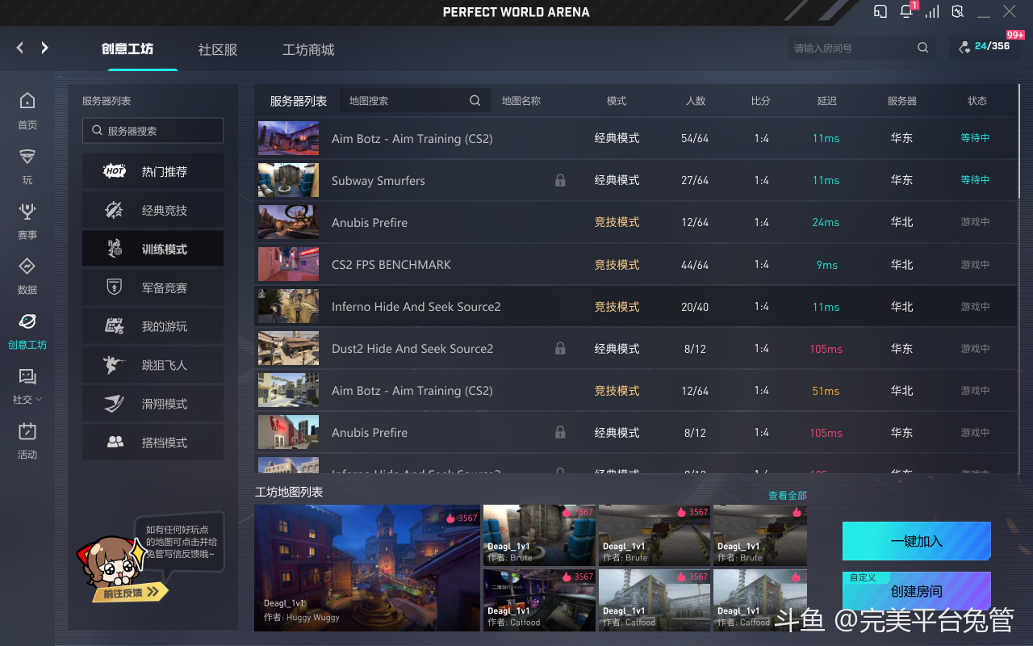Image resolution: width=1033 pixels, height=646 pixels.
Task: Open the 查看全部 view all link
Action: click(x=787, y=496)
